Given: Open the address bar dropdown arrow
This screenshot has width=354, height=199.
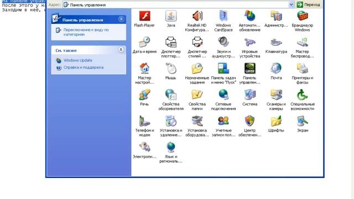Looking at the screenshot, I should point(291,4).
